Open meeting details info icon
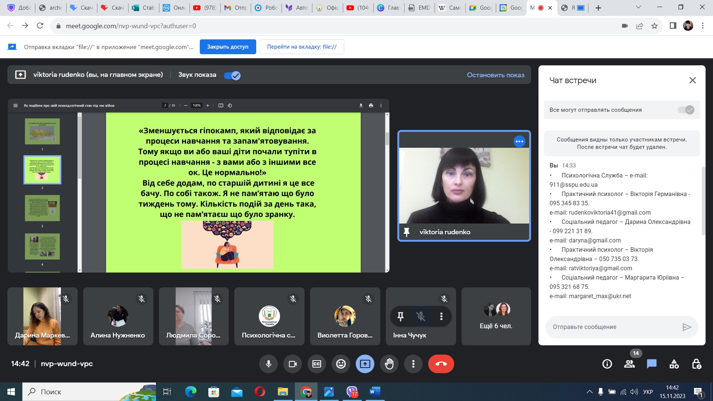The image size is (713, 401). [607, 364]
